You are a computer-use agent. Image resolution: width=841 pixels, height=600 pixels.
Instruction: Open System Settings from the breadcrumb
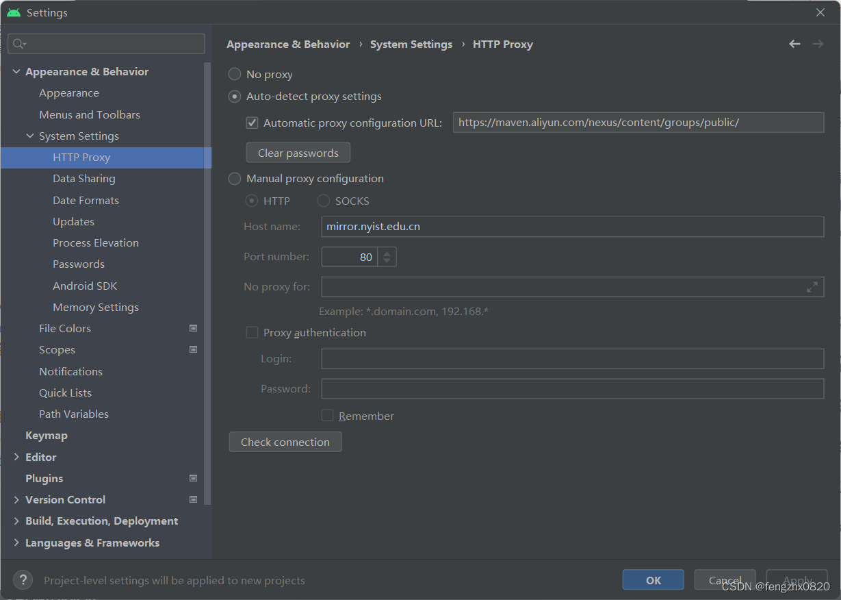411,44
